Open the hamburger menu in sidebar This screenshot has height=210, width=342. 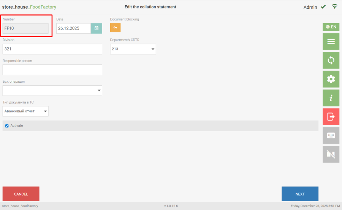pyautogui.click(x=331, y=42)
